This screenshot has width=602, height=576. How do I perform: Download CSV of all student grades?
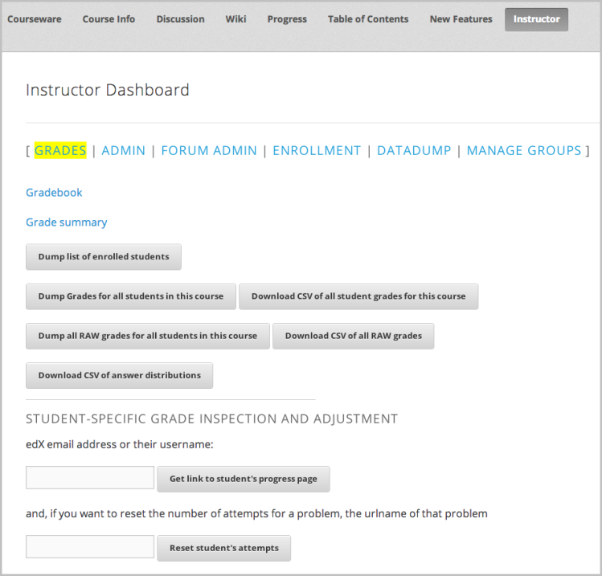click(x=358, y=296)
